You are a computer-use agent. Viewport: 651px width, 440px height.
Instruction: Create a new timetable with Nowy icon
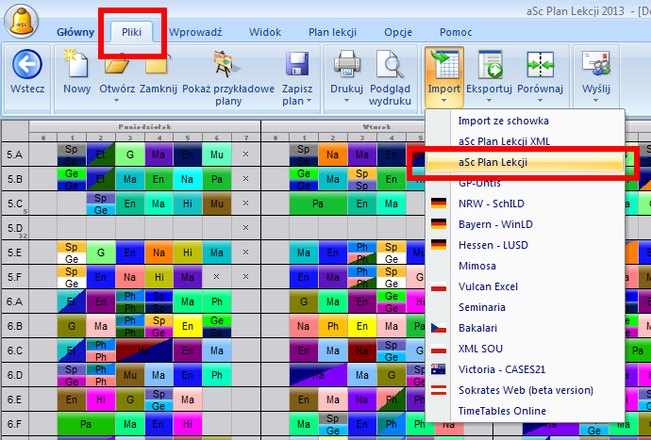[76, 63]
